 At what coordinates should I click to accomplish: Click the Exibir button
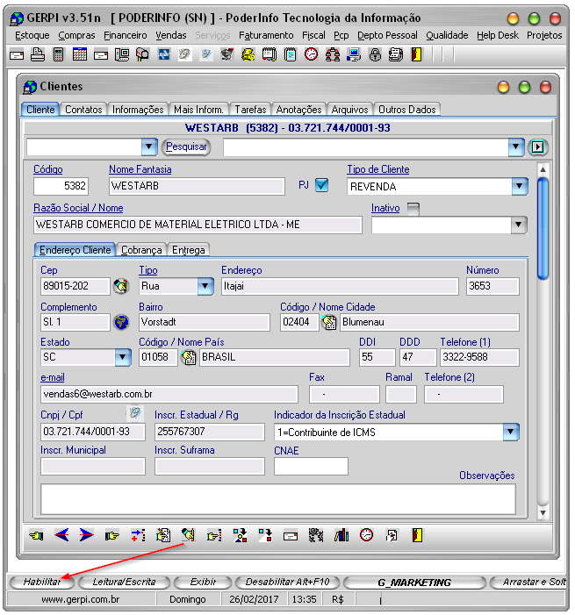coord(203,582)
